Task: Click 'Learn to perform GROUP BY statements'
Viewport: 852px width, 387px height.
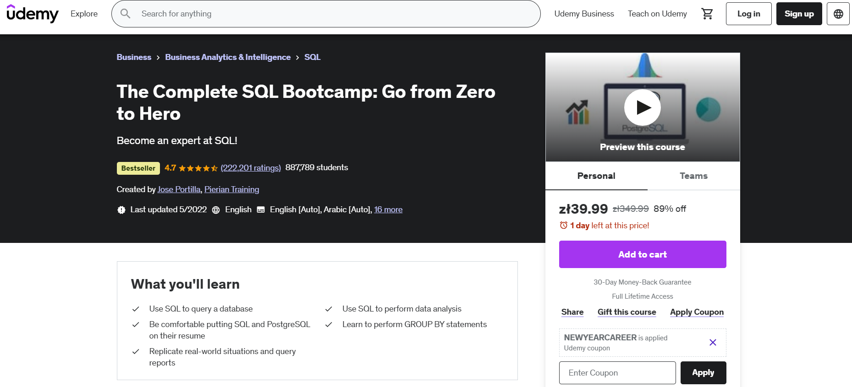Action: point(414,324)
